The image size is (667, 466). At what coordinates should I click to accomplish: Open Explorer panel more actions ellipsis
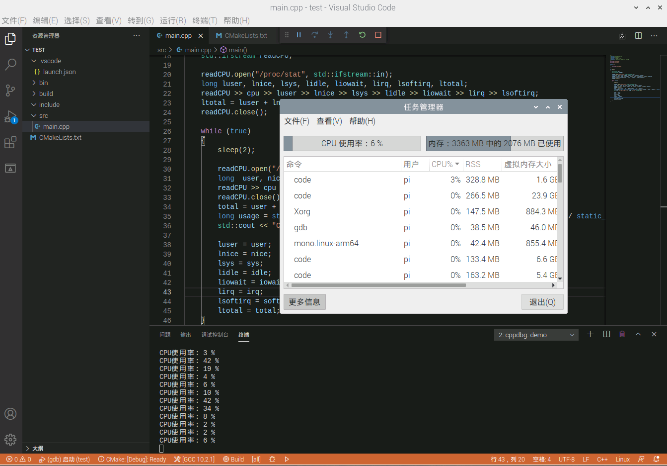(x=137, y=35)
